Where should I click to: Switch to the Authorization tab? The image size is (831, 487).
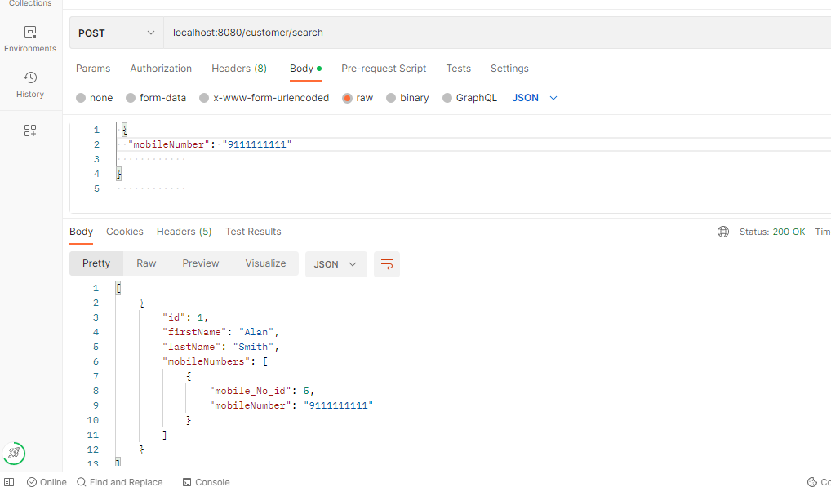click(161, 69)
